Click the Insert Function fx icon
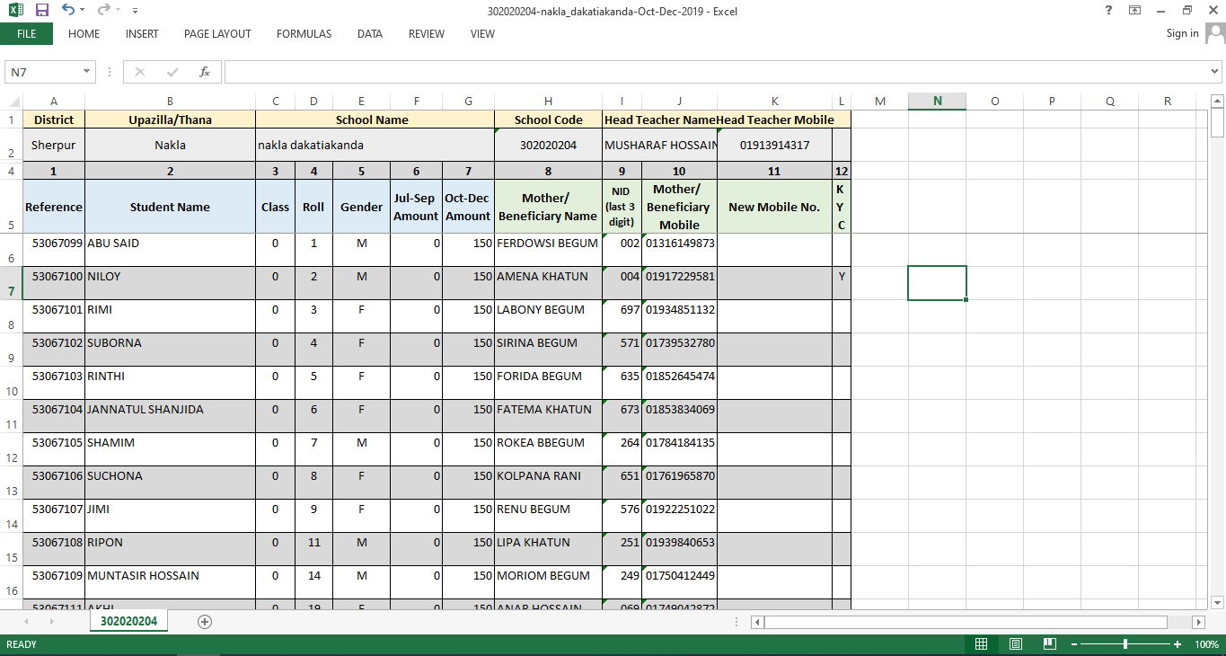Viewport: 1226px width, 656px height. [x=205, y=72]
